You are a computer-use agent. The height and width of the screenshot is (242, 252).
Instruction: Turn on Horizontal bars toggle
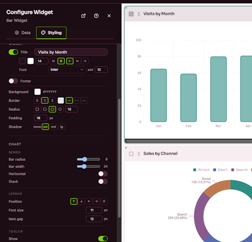coord(103,174)
